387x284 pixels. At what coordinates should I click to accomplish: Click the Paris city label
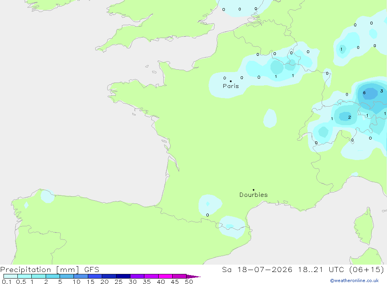(231, 86)
